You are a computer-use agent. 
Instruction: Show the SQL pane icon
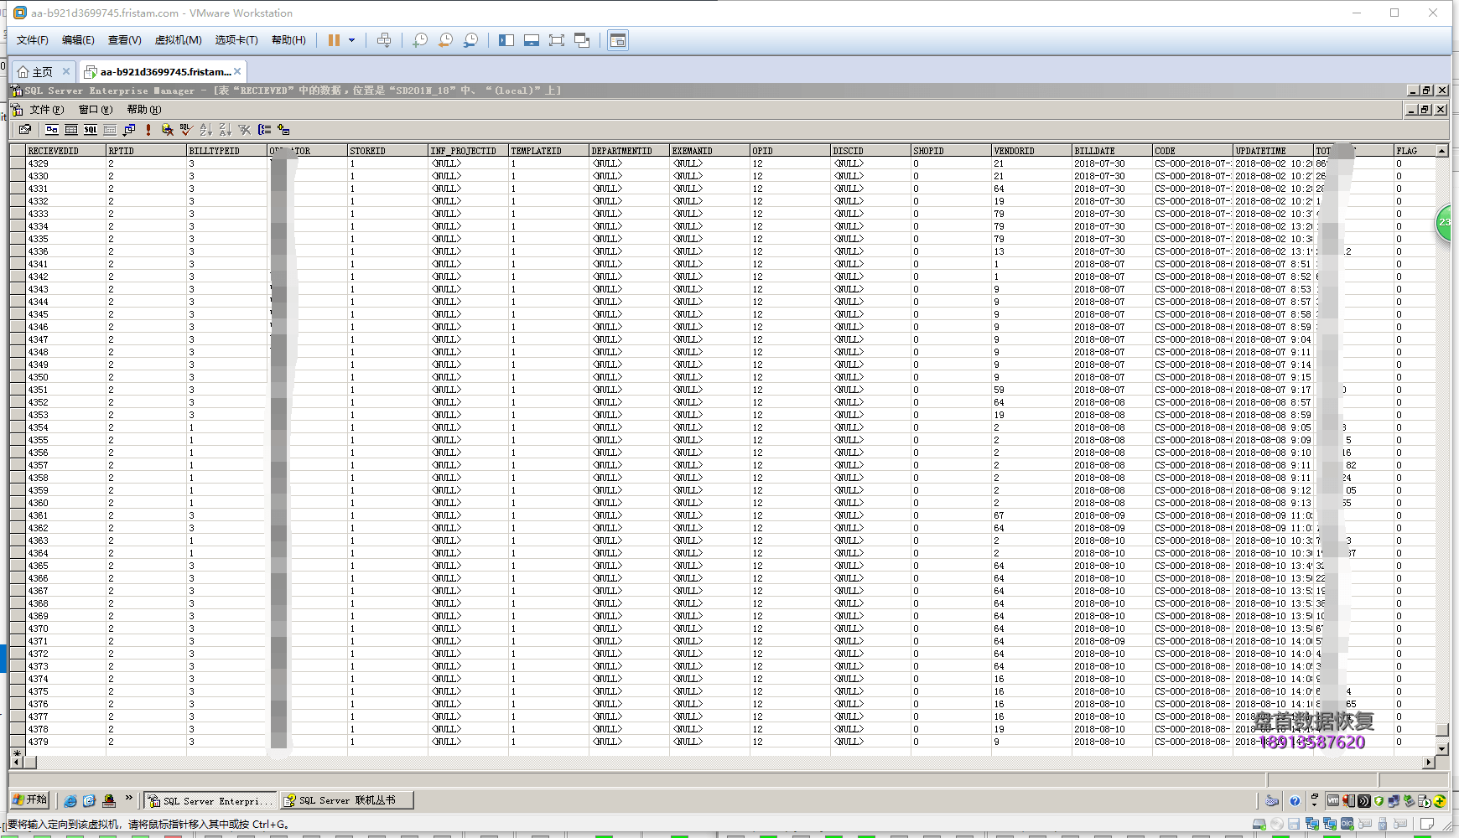tap(91, 130)
